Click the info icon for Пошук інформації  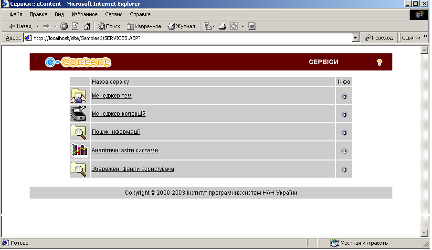click(x=344, y=133)
